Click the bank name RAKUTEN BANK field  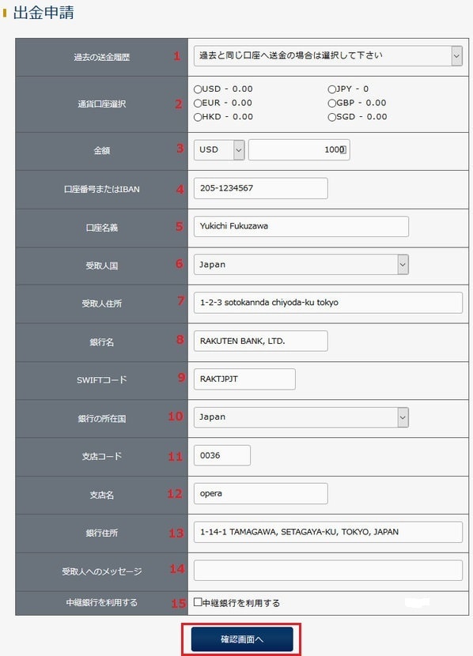[x=260, y=341]
